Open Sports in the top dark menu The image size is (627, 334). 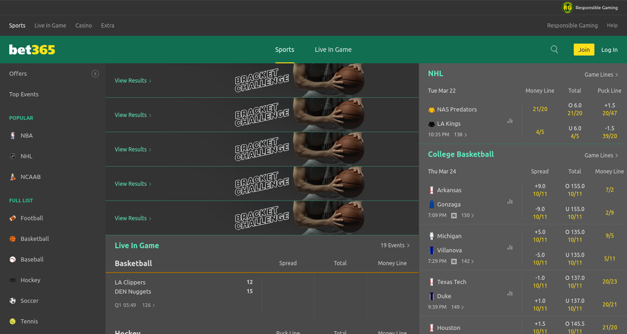click(17, 26)
